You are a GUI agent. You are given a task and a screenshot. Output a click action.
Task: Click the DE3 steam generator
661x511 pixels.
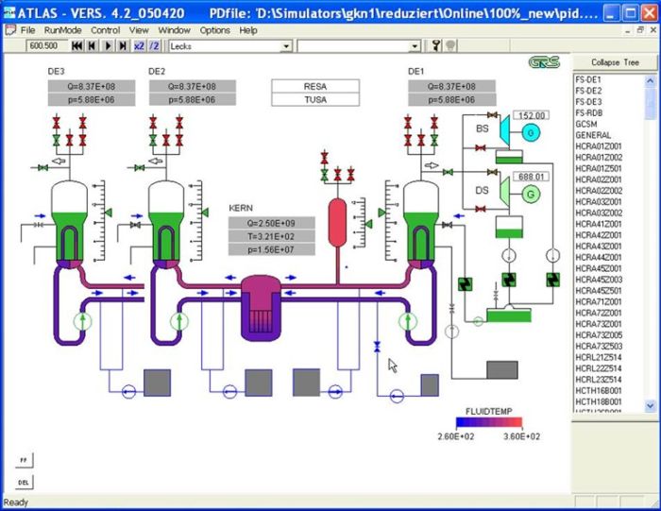(69, 224)
